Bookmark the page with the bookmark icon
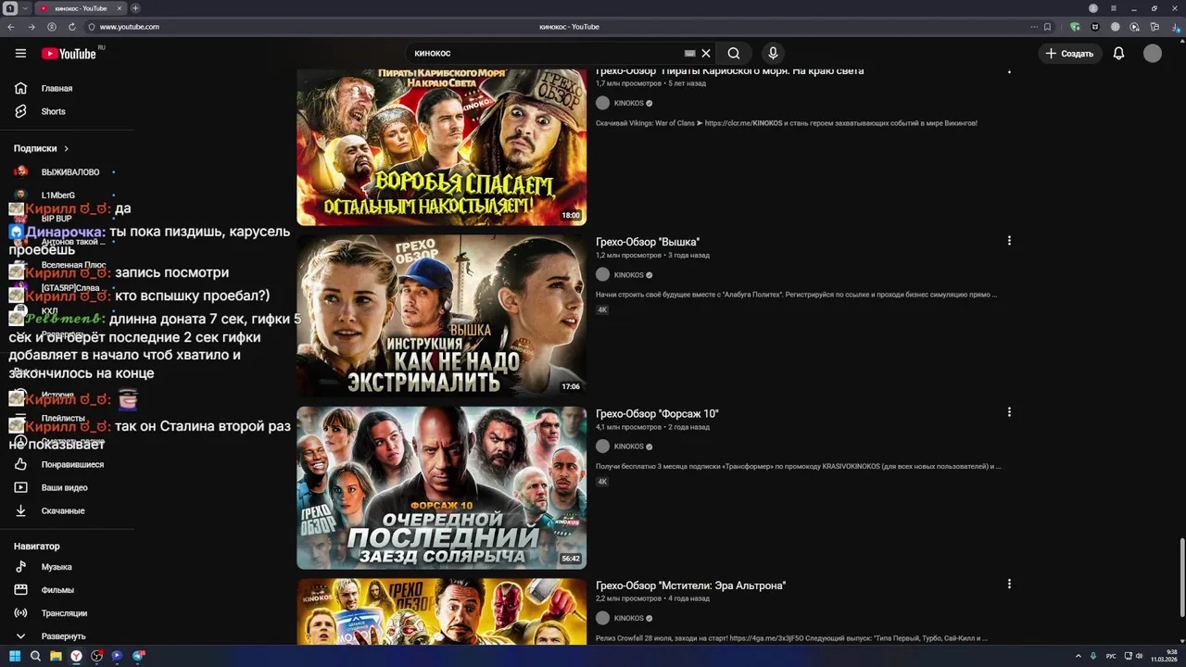The image size is (1186, 667). click(1048, 27)
